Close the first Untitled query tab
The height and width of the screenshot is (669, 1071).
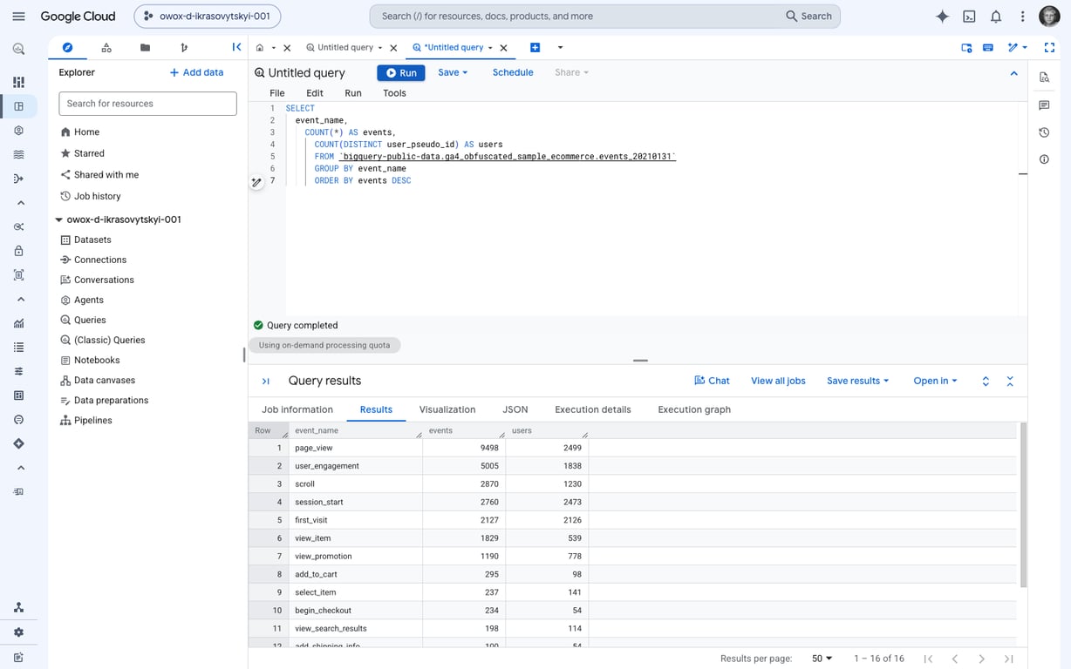click(393, 48)
